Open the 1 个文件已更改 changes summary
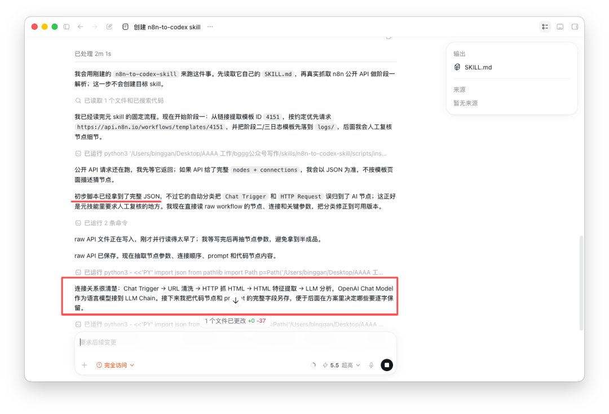Image resolution: width=609 pixels, height=414 pixels. click(235, 321)
